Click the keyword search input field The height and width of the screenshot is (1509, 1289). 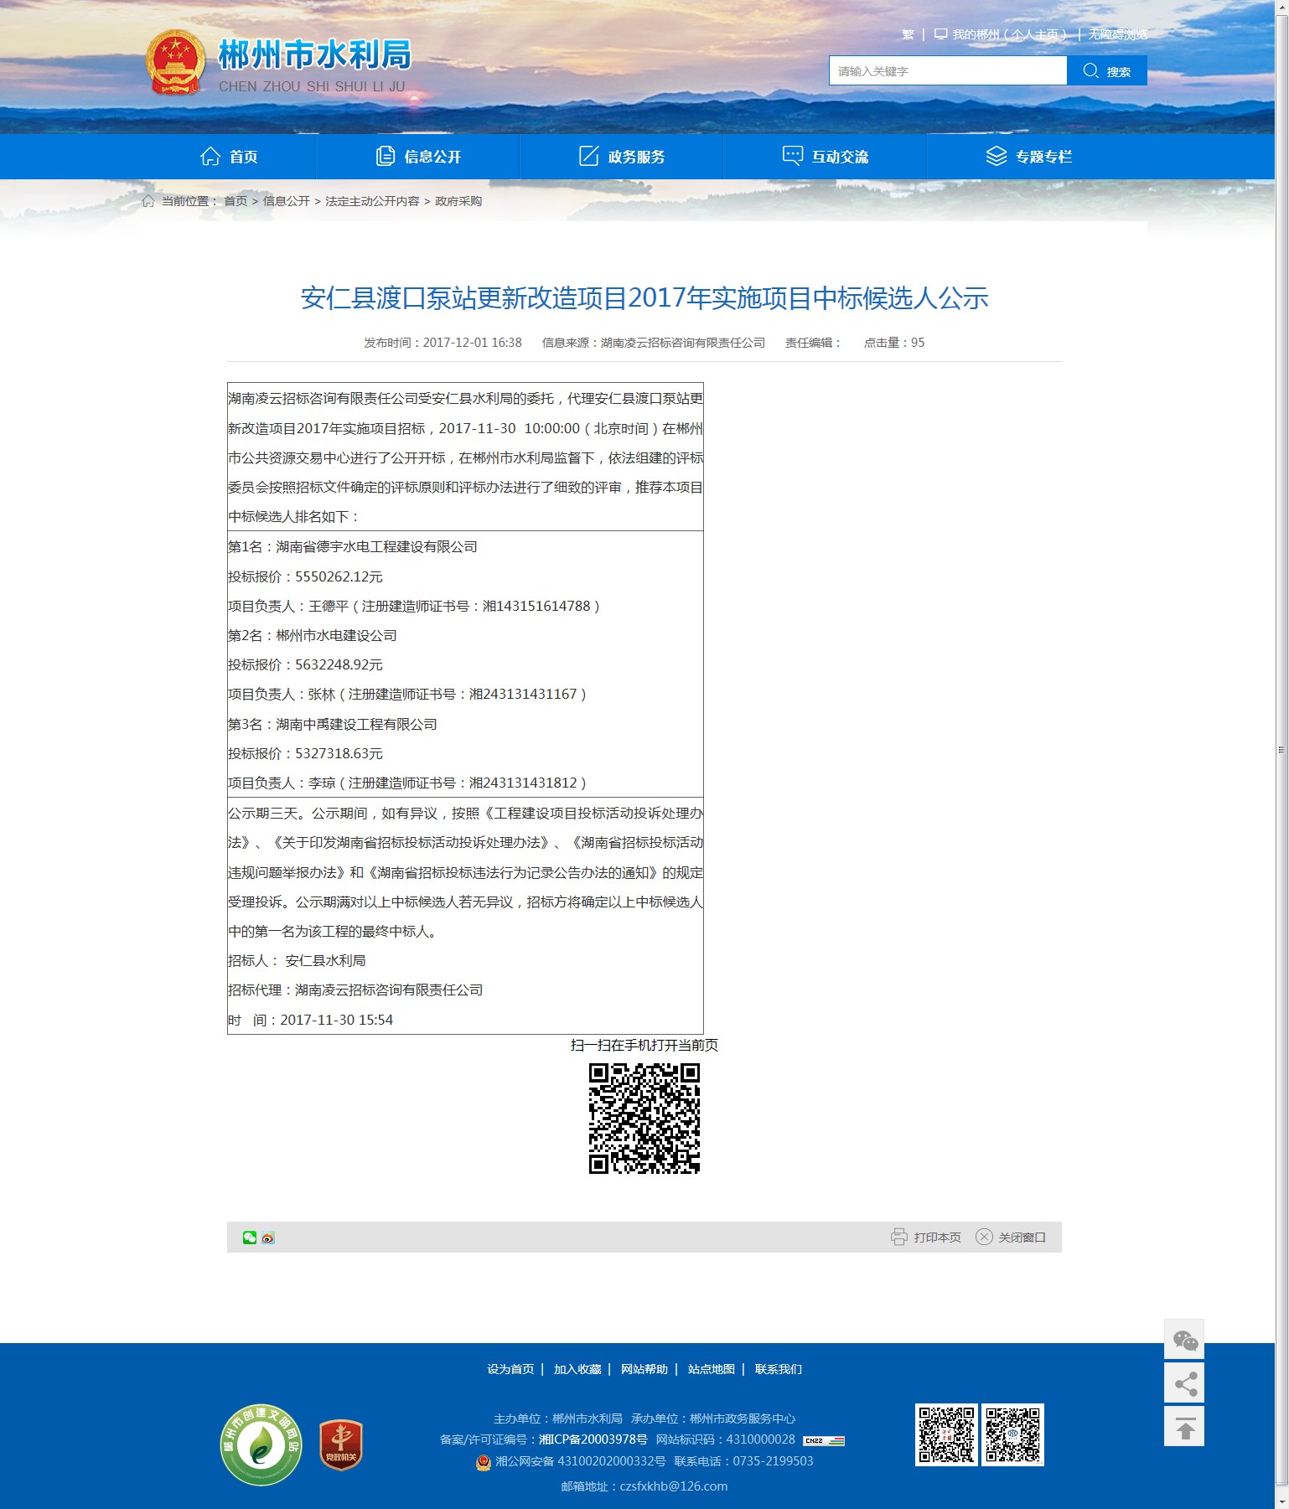(947, 71)
